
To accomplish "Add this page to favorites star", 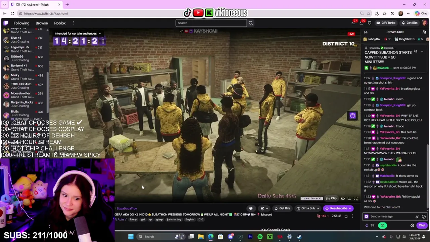I will click(369, 13).
